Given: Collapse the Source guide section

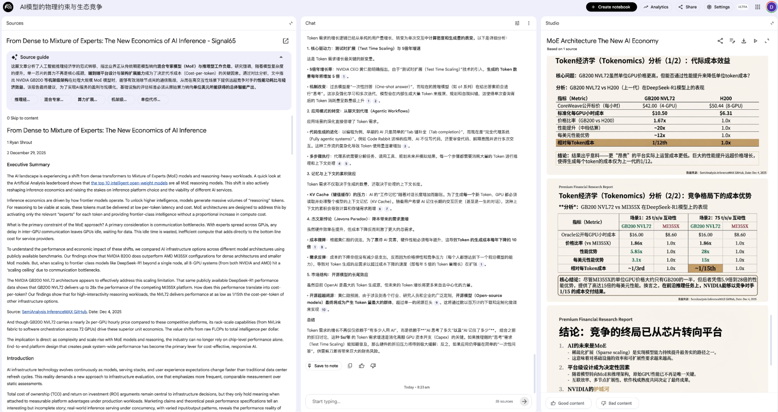Looking at the screenshot, I should [x=281, y=57].
